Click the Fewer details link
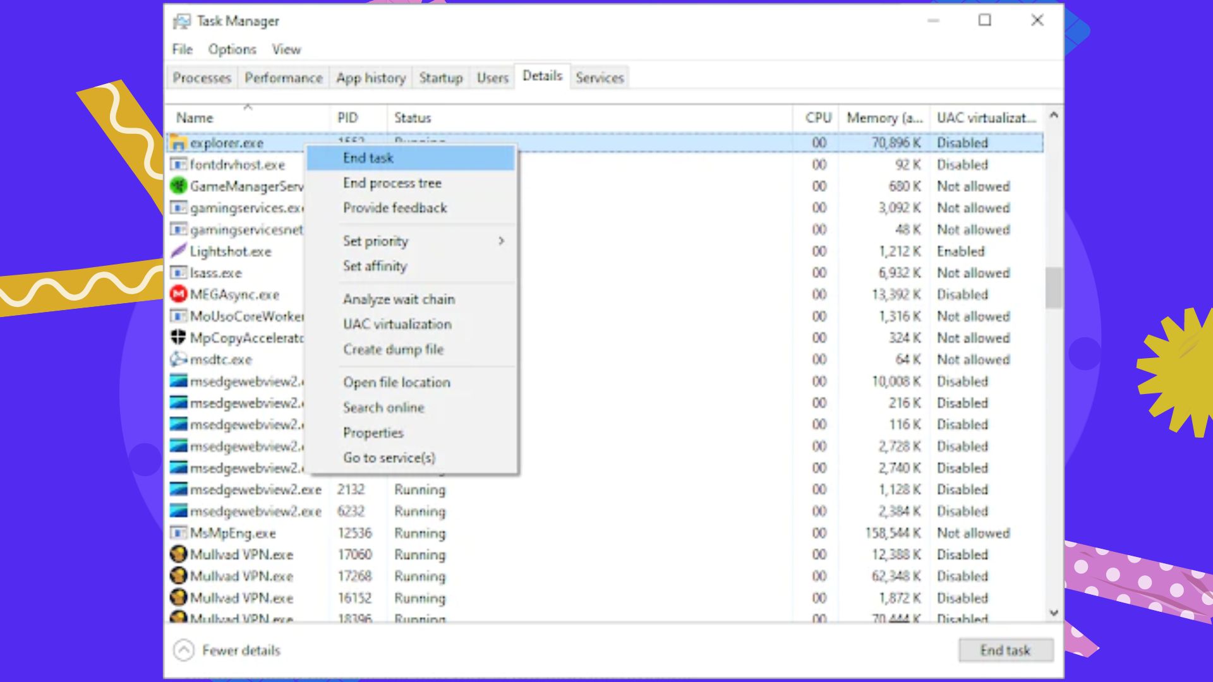 [241, 650]
